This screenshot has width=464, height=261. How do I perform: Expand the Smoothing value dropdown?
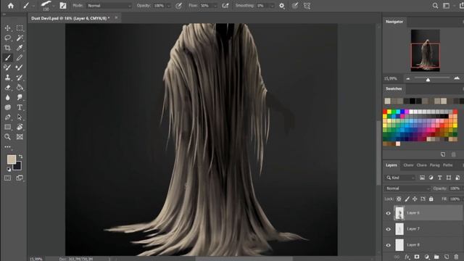272,6
